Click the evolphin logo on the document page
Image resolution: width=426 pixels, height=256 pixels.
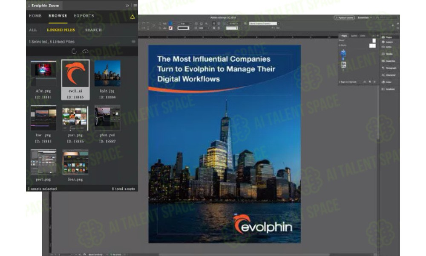tap(263, 224)
